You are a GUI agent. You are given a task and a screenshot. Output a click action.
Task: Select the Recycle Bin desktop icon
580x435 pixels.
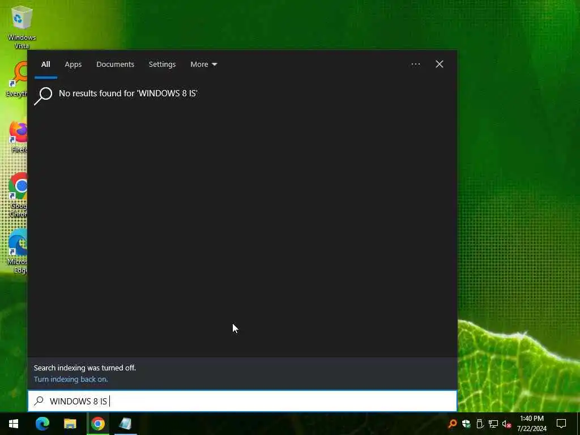click(x=22, y=28)
